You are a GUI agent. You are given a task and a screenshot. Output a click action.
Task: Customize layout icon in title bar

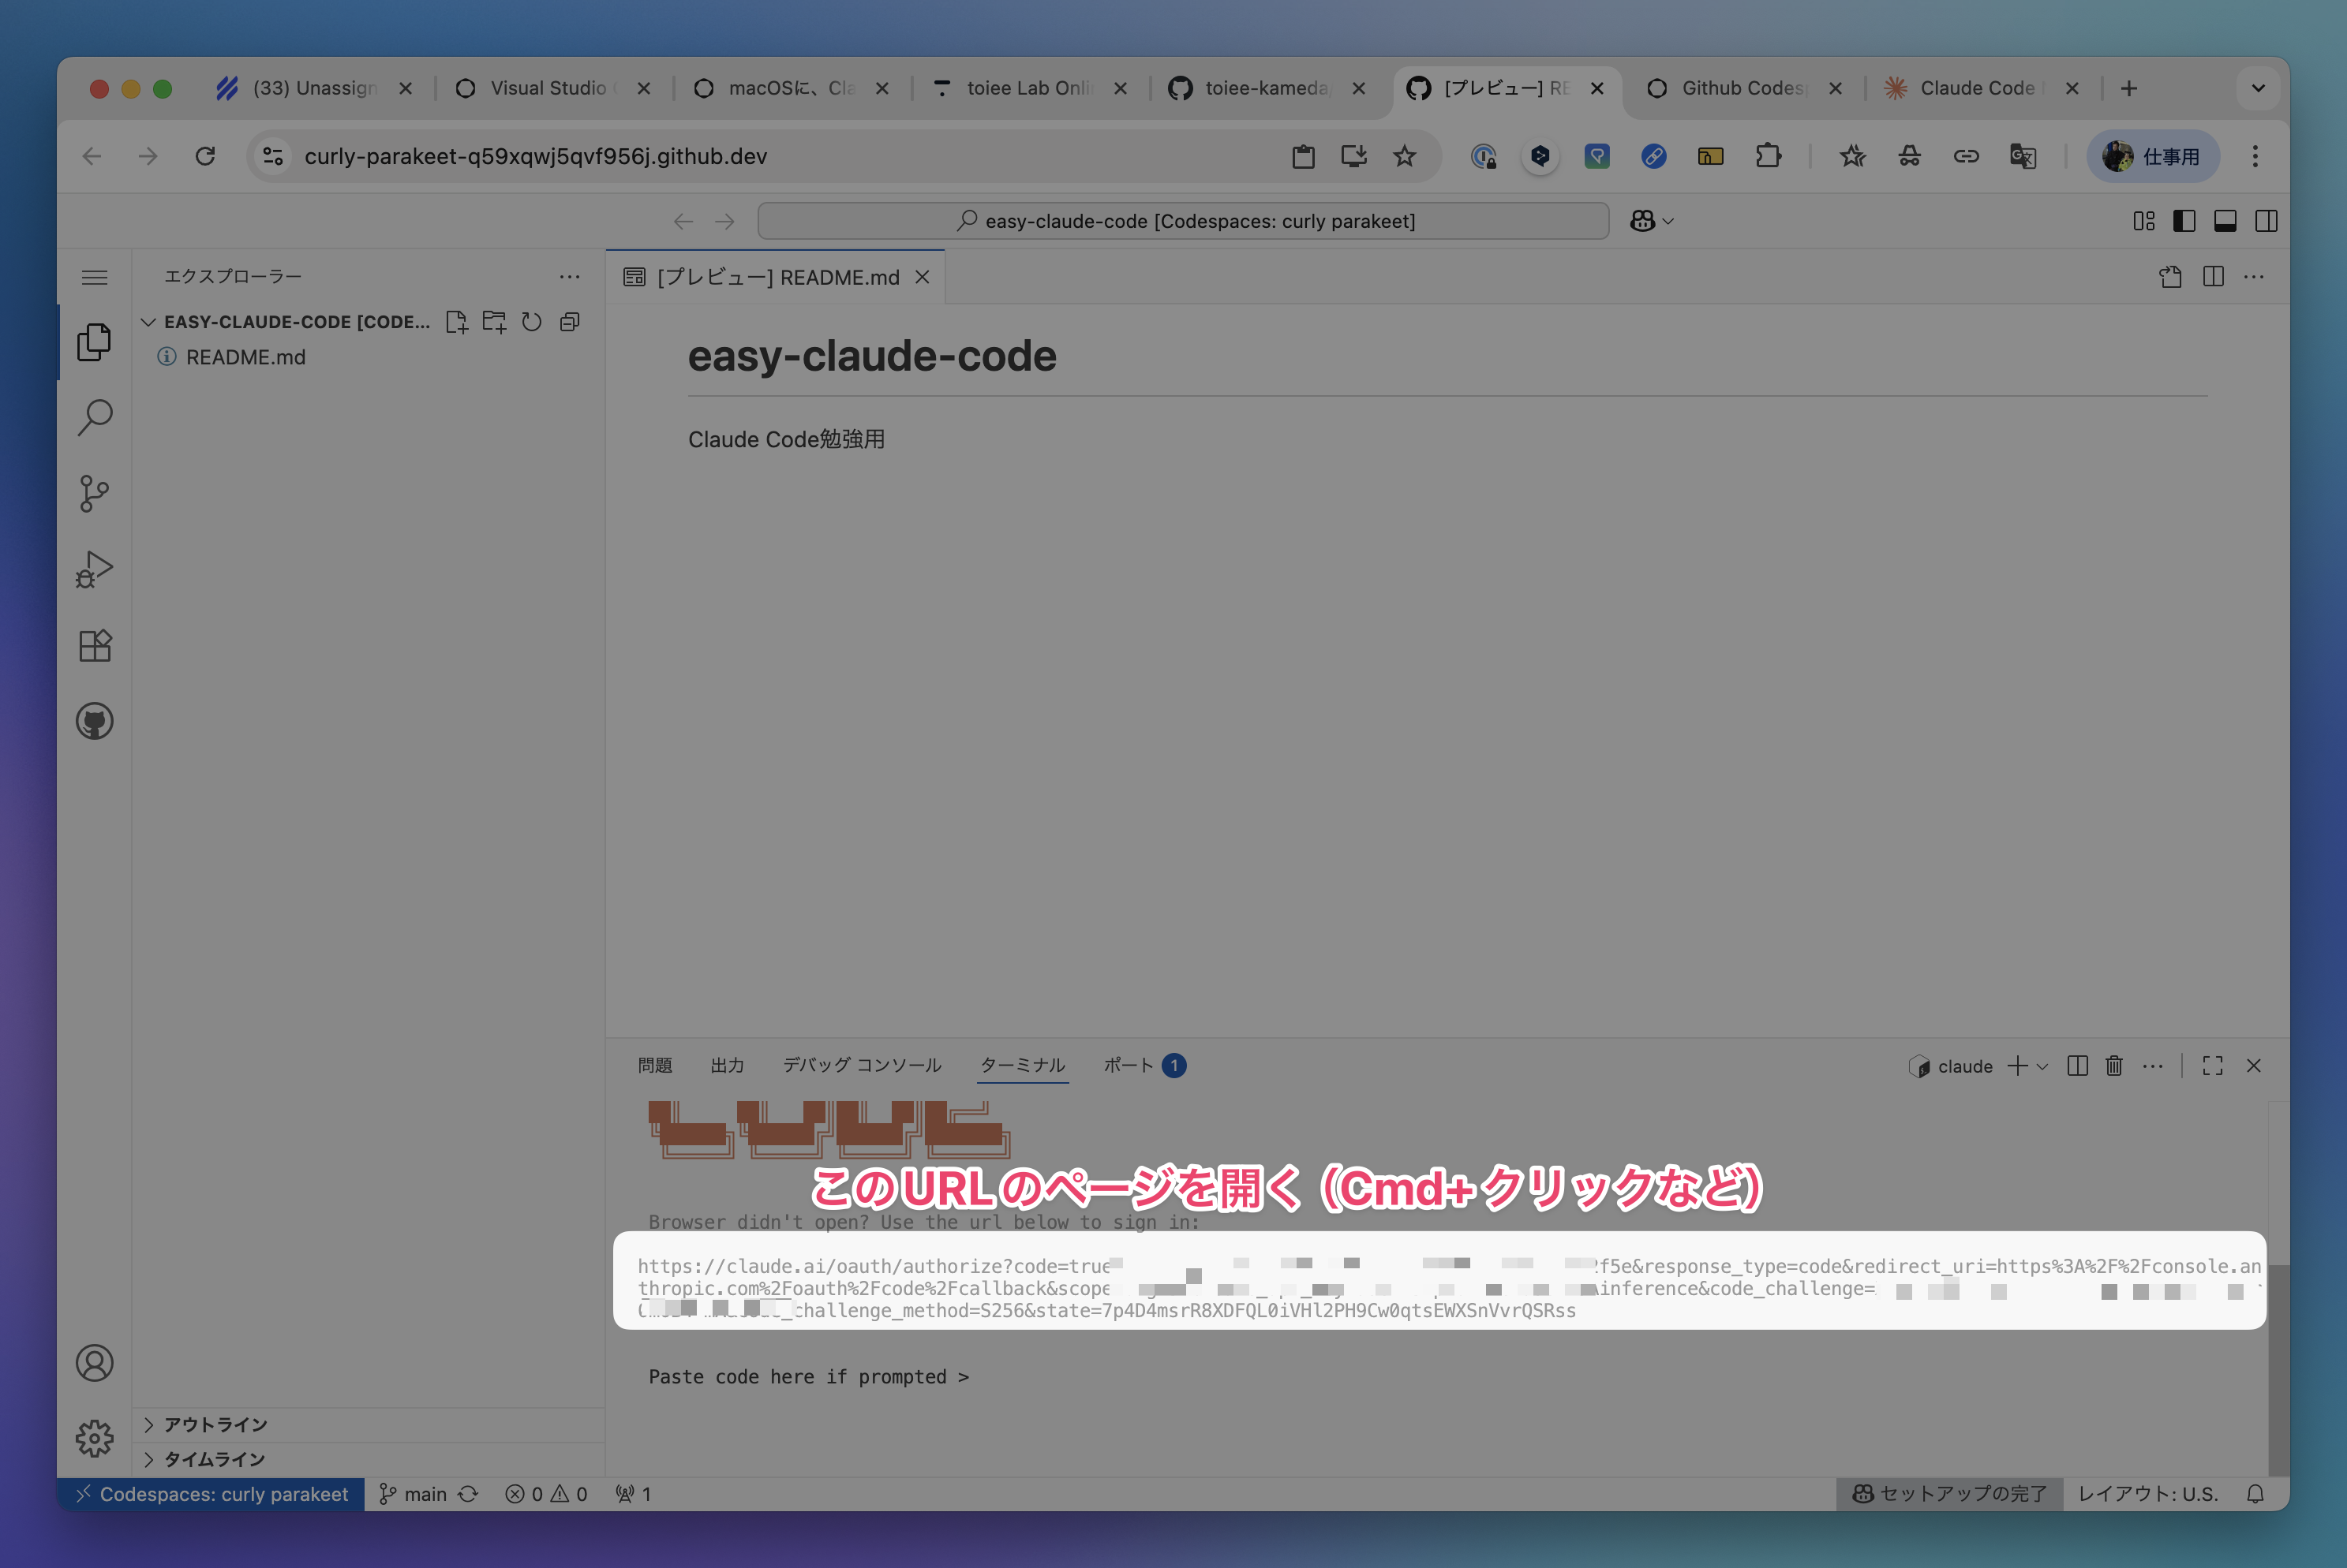(x=2144, y=221)
